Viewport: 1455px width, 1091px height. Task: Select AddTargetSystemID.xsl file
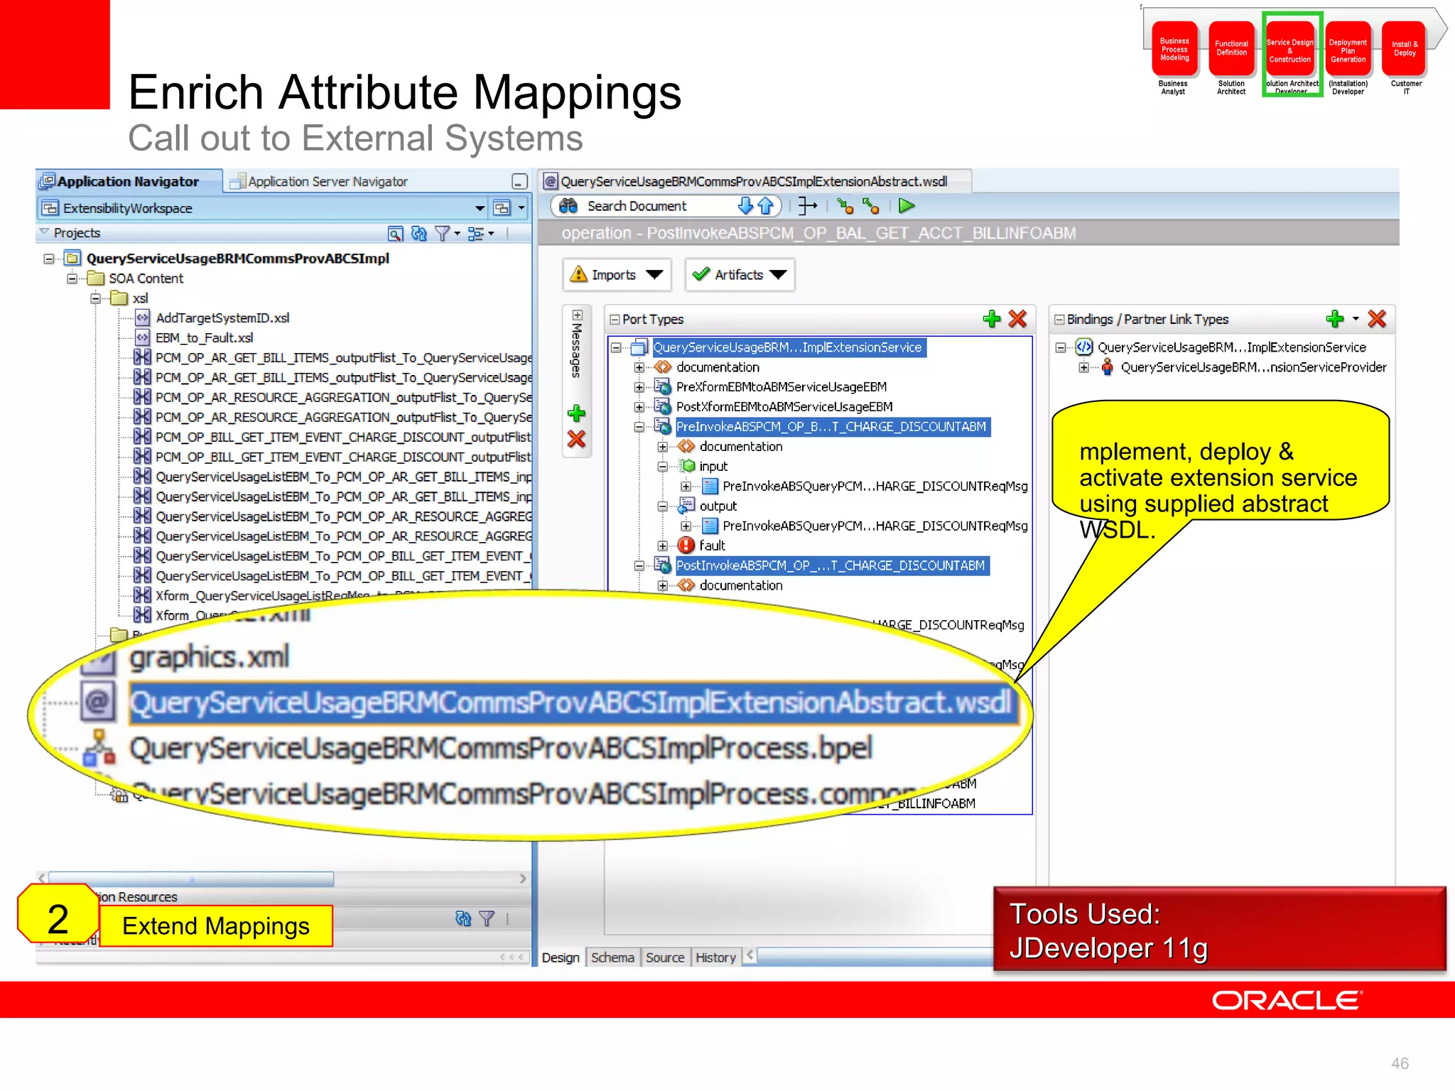coord(222,318)
